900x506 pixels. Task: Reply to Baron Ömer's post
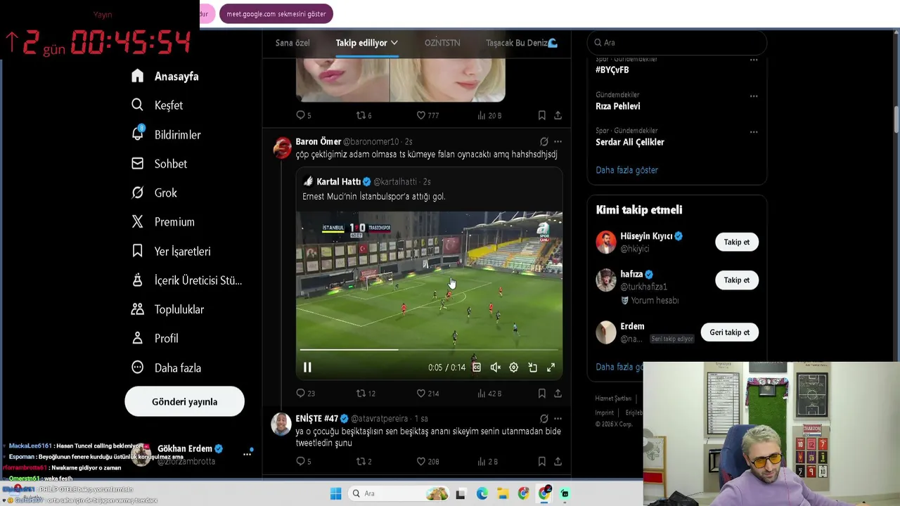click(306, 394)
